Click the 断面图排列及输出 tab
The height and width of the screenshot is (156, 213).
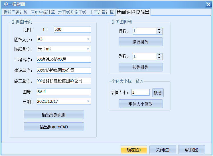point(133,12)
